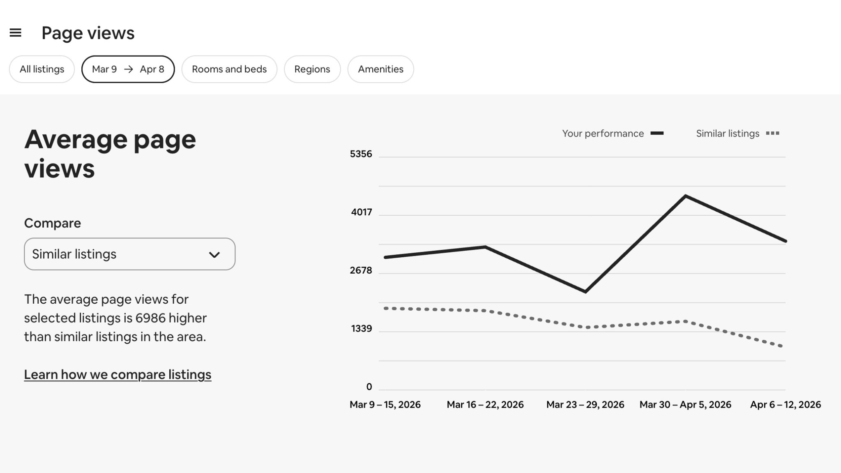Select the Rooms and beds filter chip
Image resolution: width=841 pixels, height=473 pixels.
tap(229, 69)
